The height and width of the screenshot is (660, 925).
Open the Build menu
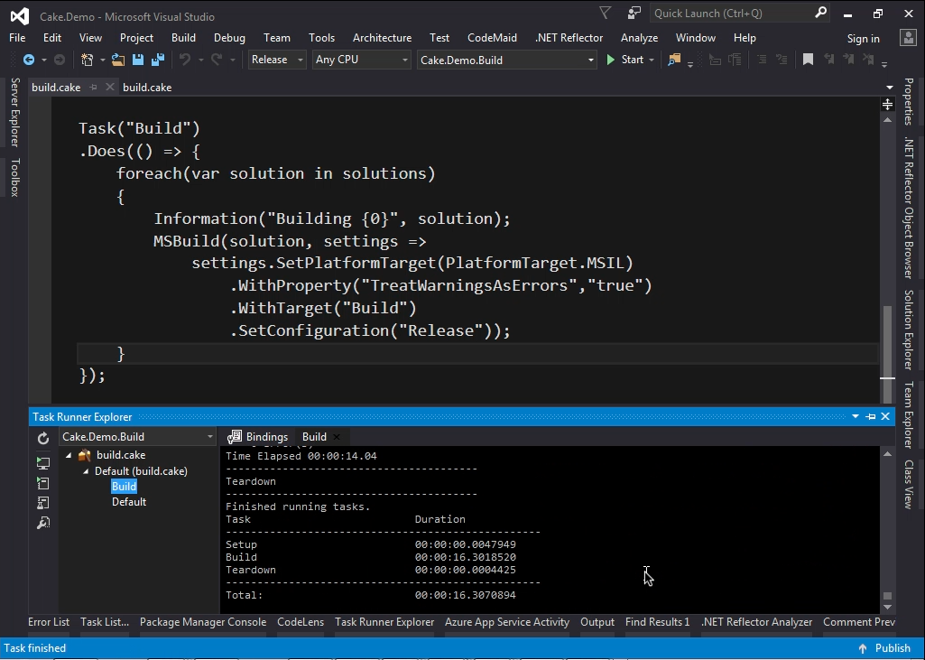(183, 38)
